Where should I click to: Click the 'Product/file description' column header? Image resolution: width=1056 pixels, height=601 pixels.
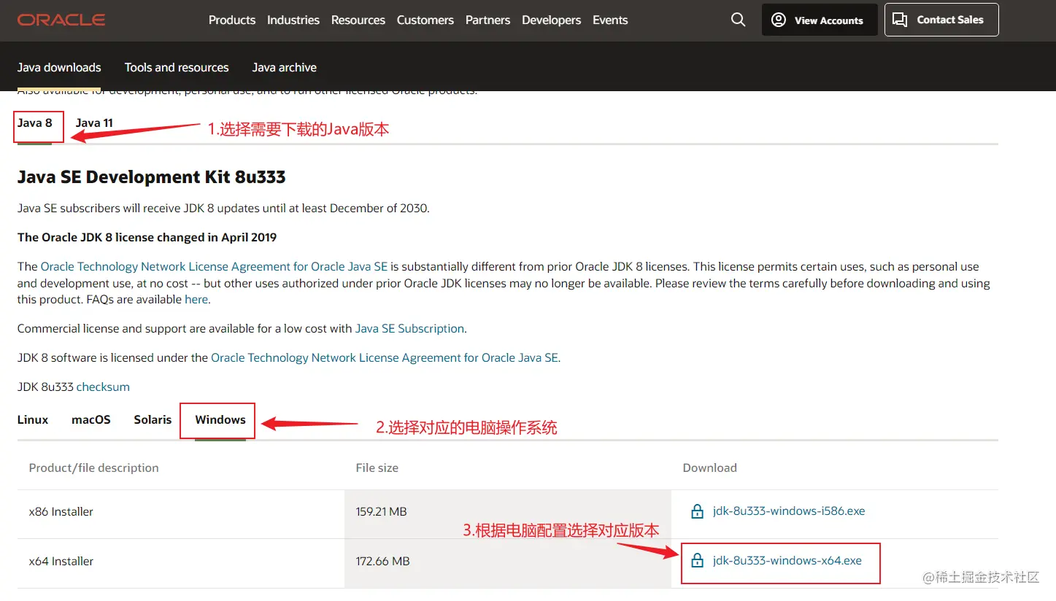(93, 468)
